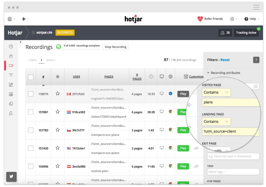The height and width of the screenshot is (187, 266).
Task: Click the Tracking Active button
Action: pos(246,33)
